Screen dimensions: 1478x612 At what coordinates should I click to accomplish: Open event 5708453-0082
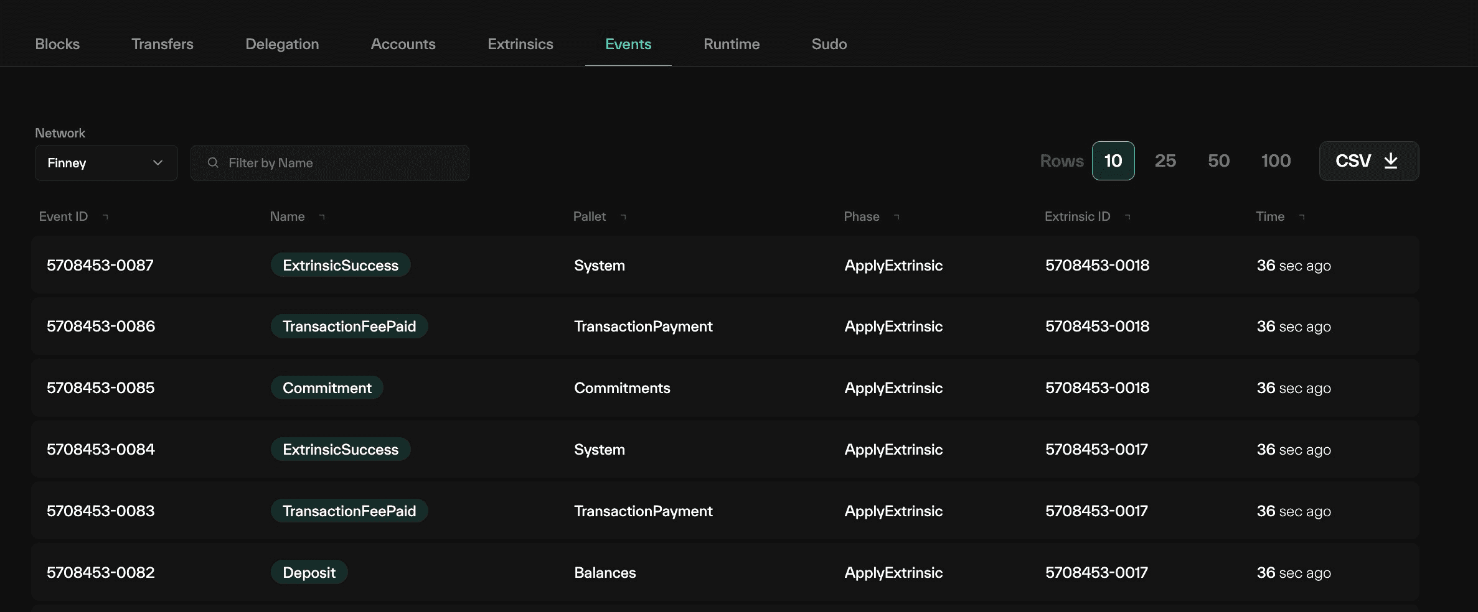point(101,572)
